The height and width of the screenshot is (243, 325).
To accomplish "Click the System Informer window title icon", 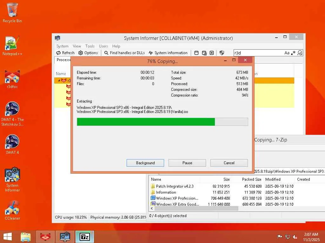I will point(57,38).
